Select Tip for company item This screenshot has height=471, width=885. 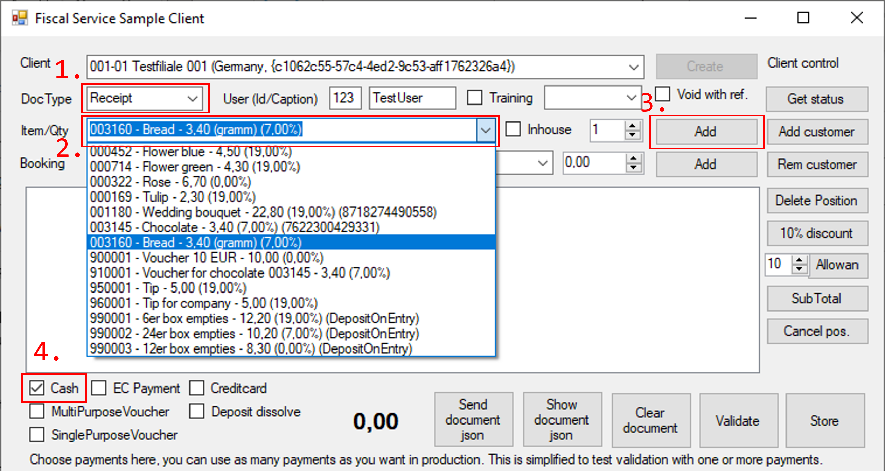pyautogui.click(x=291, y=303)
